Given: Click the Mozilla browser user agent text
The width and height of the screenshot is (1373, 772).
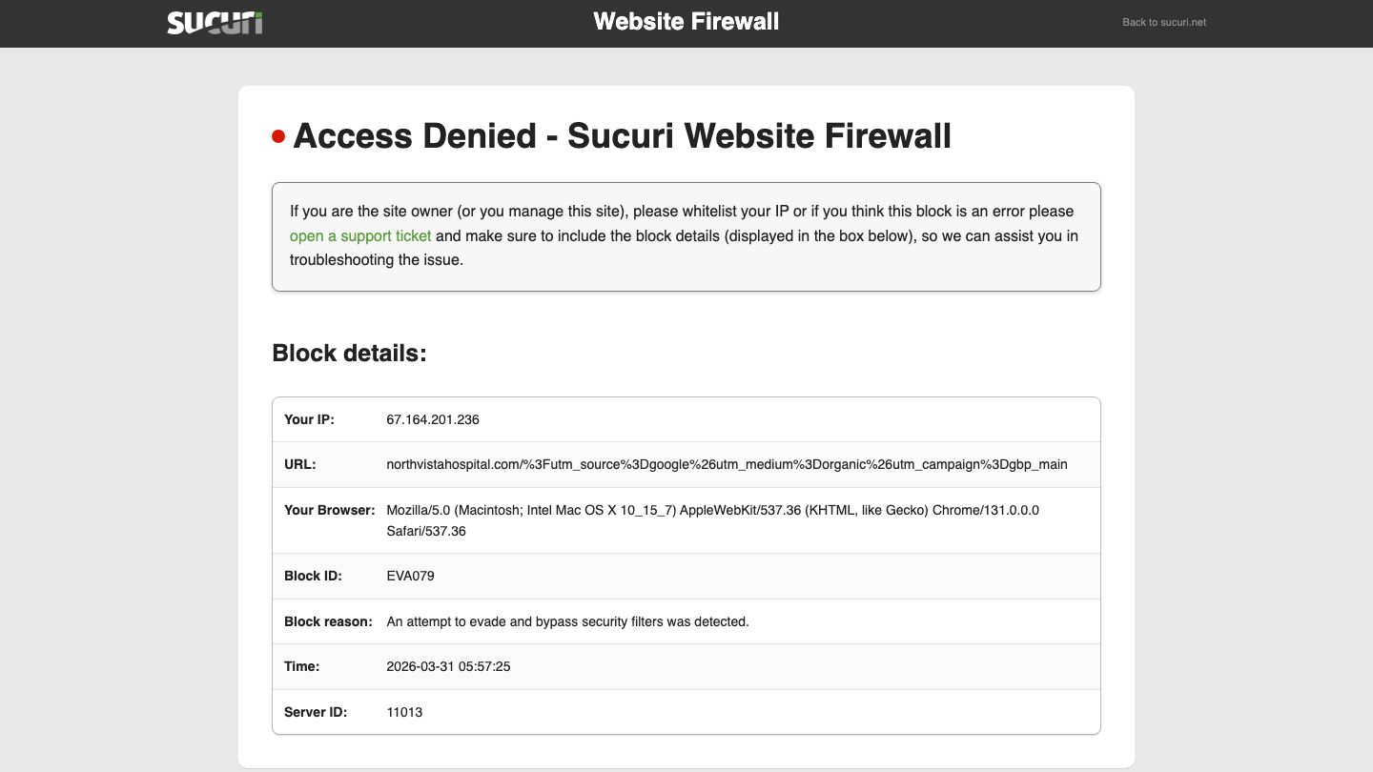Looking at the screenshot, I should click(x=712, y=511).
